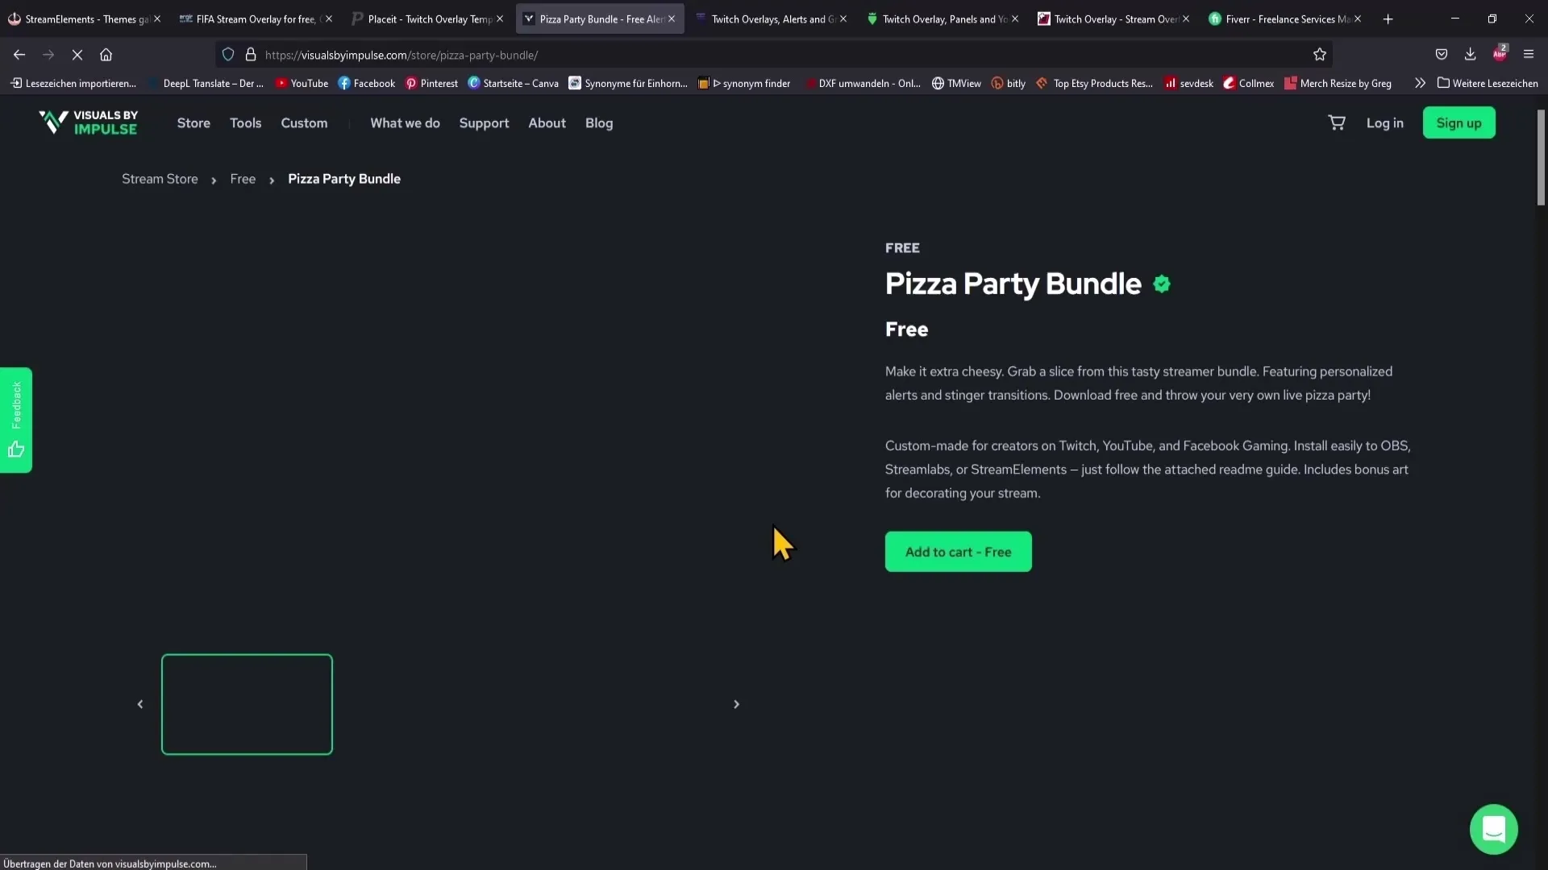
Task: Select the Blog menu item
Action: 598,122
